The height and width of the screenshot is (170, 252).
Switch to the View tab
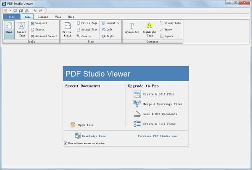point(58,17)
